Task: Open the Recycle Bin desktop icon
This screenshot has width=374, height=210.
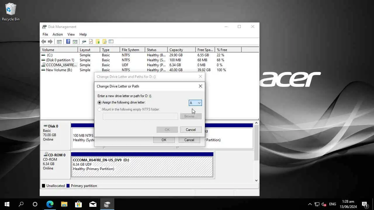Action: click(x=11, y=12)
